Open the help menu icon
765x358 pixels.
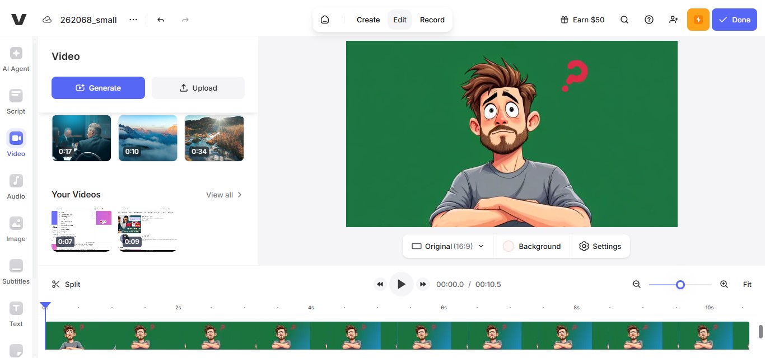tap(649, 20)
